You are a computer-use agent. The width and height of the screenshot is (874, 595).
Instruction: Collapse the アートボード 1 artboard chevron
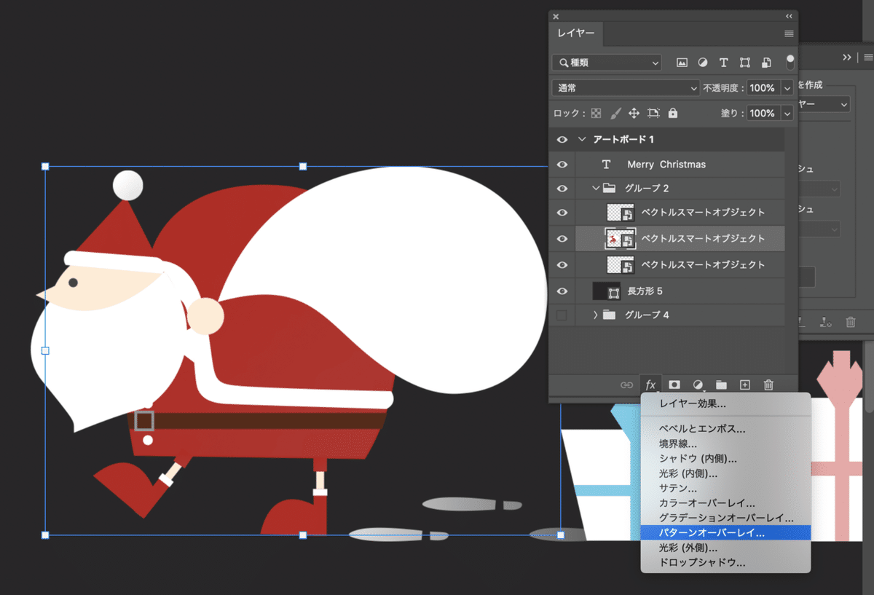pos(582,139)
